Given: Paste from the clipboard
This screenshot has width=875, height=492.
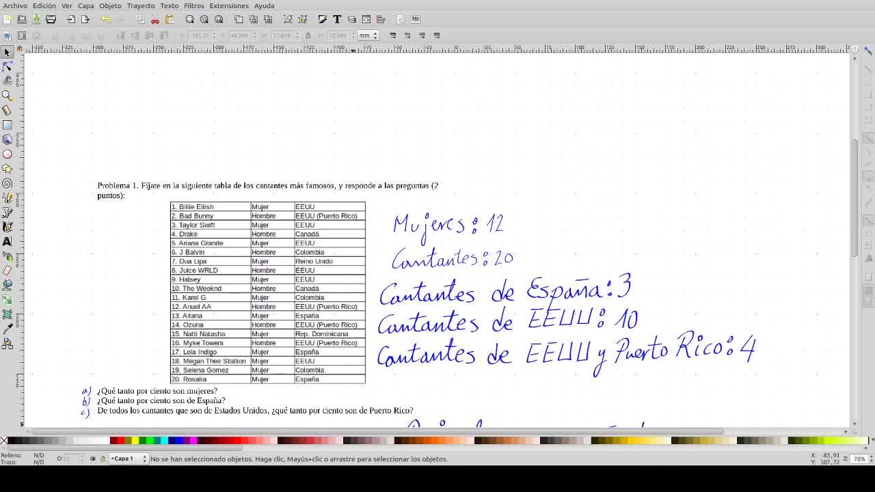Looking at the screenshot, I should (x=170, y=19).
